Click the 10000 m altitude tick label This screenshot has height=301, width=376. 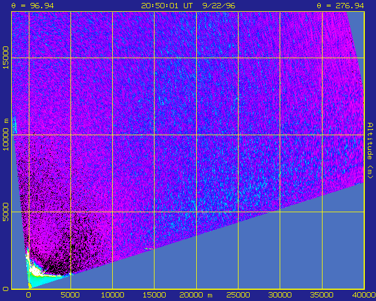click(6, 135)
